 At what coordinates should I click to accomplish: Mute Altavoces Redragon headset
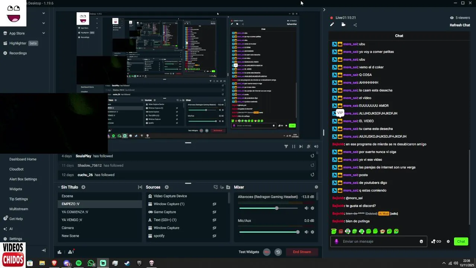coord(306,208)
